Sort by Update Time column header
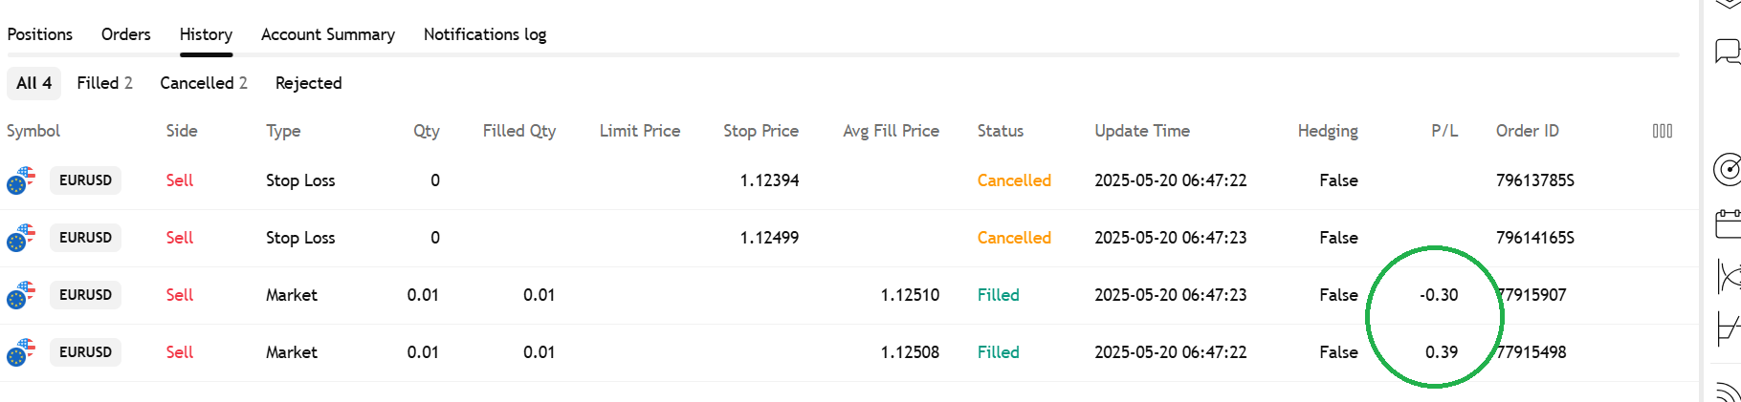 click(x=1142, y=131)
